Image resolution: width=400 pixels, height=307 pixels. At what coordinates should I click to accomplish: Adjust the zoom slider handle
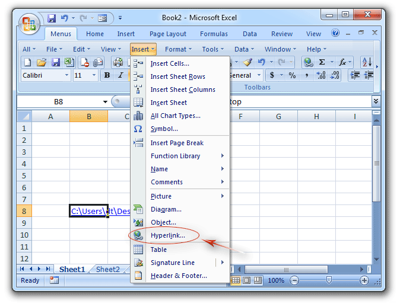click(329, 280)
